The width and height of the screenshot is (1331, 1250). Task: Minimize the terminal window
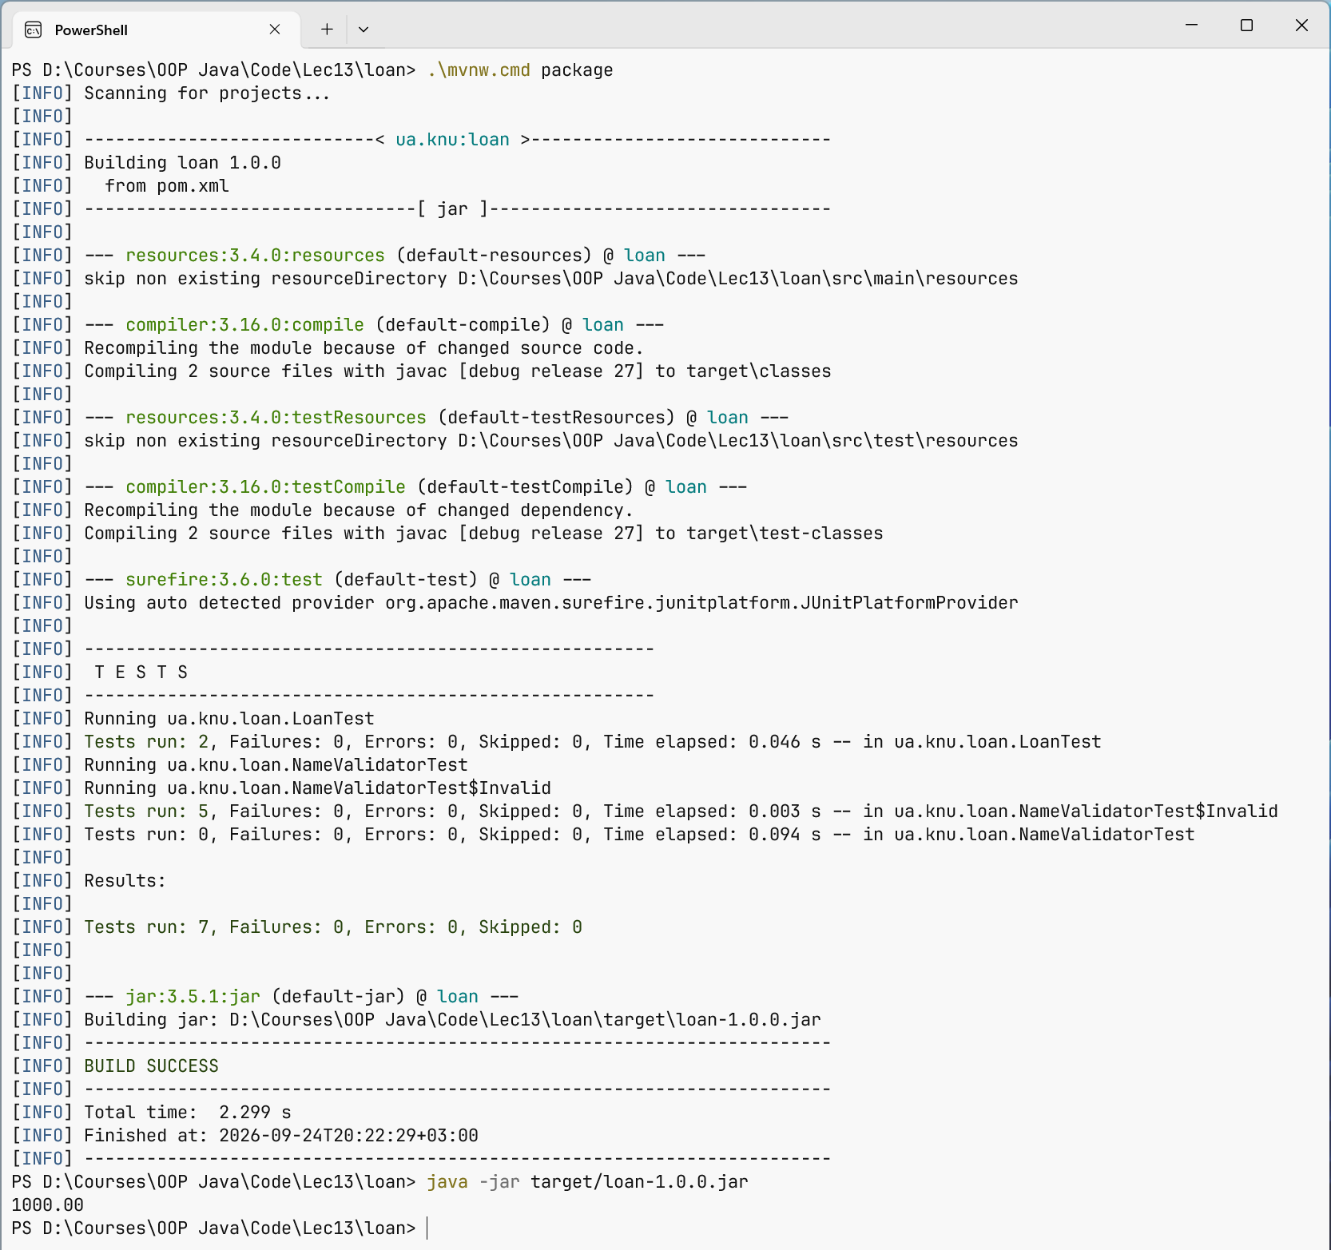1191,25
